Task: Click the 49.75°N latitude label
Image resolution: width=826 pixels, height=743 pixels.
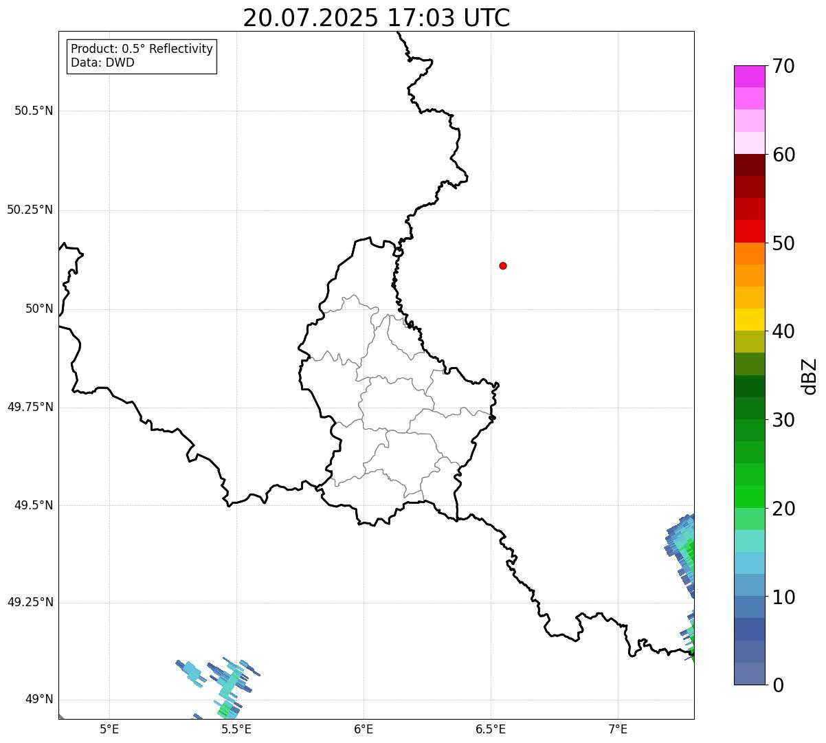Action: [x=30, y=407]
